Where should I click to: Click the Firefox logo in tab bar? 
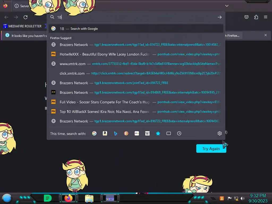(x=5, y=6)
